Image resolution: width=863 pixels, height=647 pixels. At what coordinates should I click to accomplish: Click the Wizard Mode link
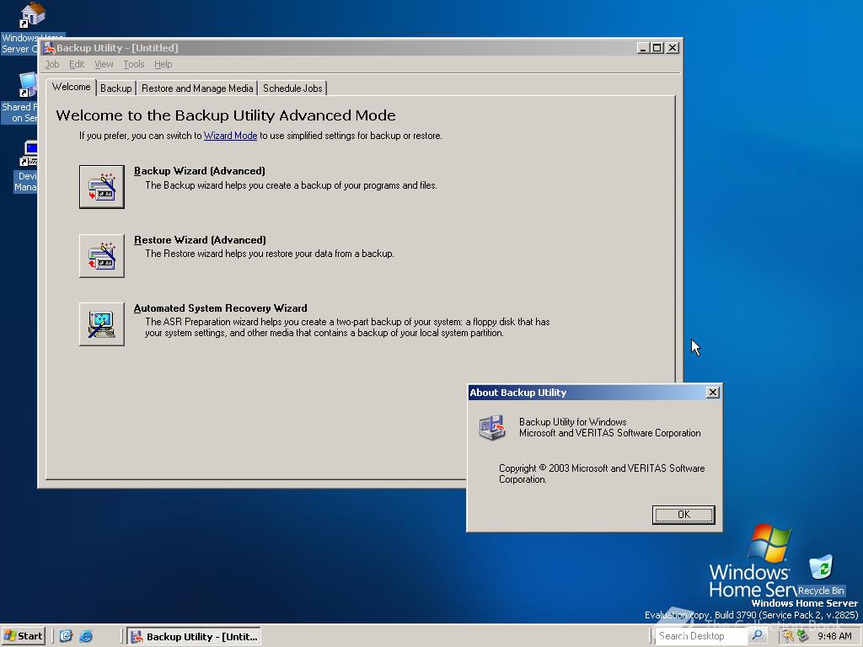230,136
